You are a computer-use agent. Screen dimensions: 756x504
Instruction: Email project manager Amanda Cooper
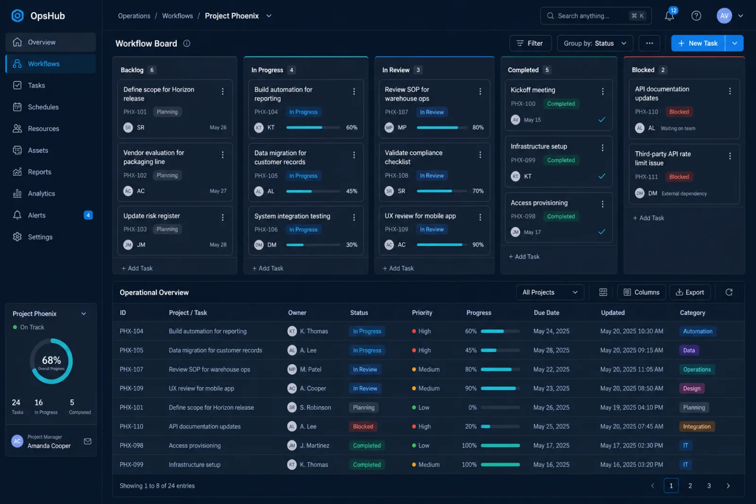point(87,441)
